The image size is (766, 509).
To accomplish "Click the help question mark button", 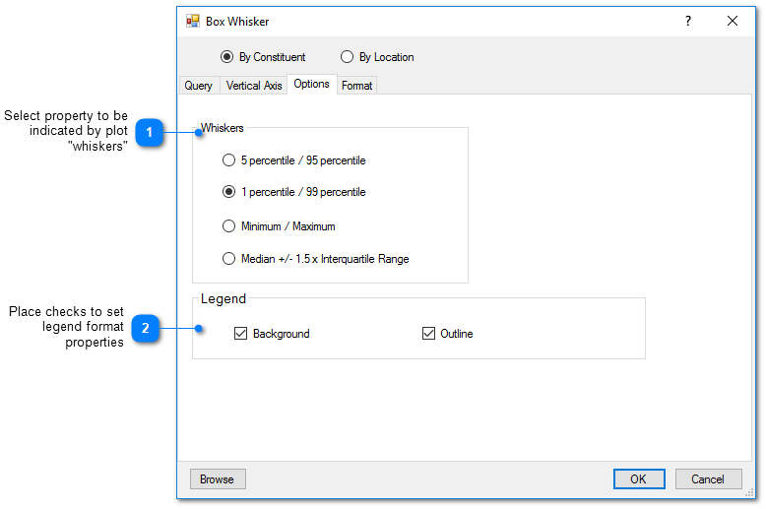I will point(688,21).
